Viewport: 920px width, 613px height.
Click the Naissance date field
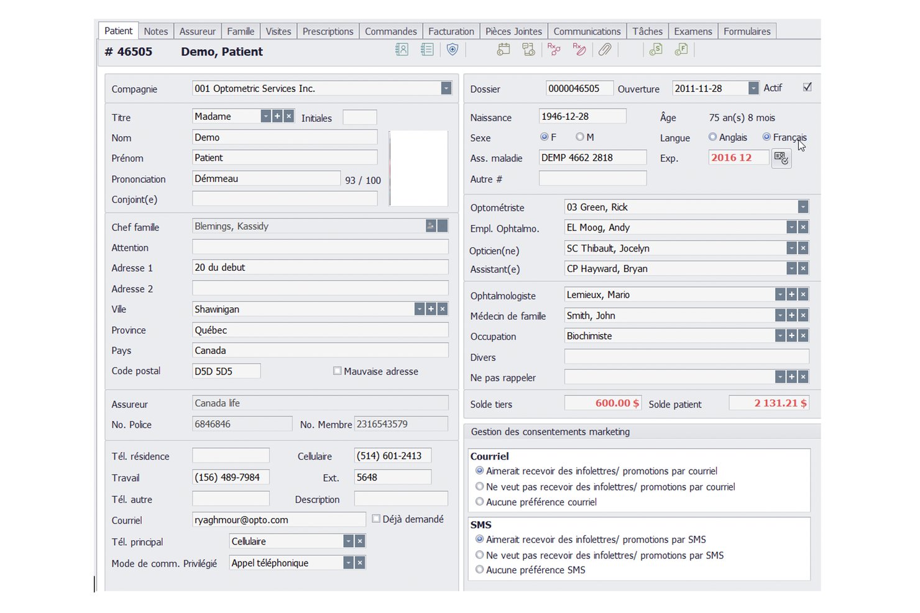(x=582, y=116)
